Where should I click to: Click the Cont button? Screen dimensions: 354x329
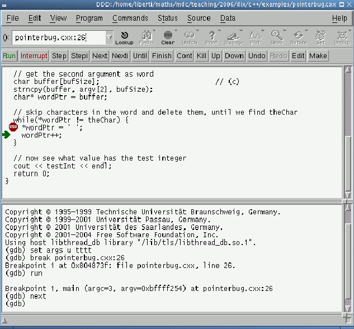pyautogui.click(x=184, y=56)
